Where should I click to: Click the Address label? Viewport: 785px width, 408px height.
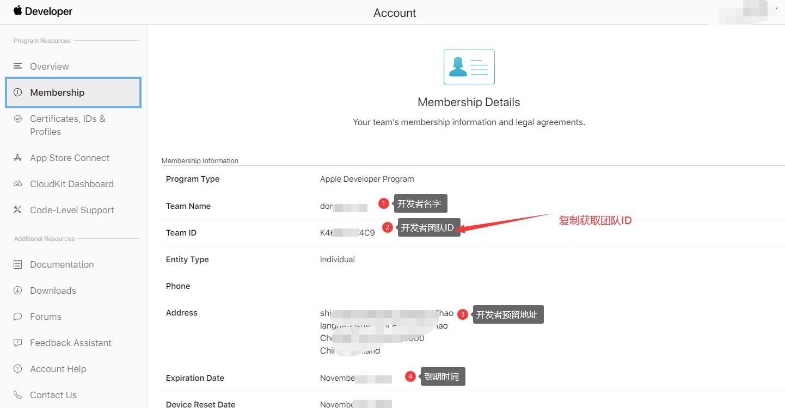(x=182, y=313)
